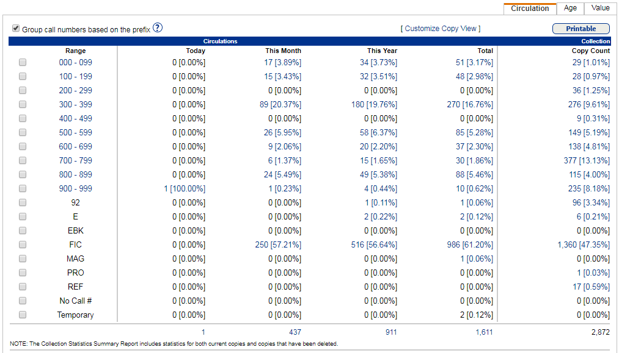Check the checkbox for the FIC row
Screen dimensions: 619x353
pyautogui.click(x=23, y=244)
